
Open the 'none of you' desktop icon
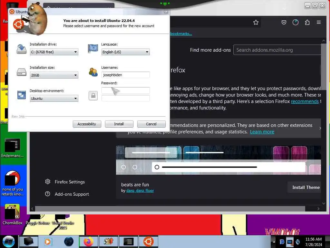tap(13, 183)
